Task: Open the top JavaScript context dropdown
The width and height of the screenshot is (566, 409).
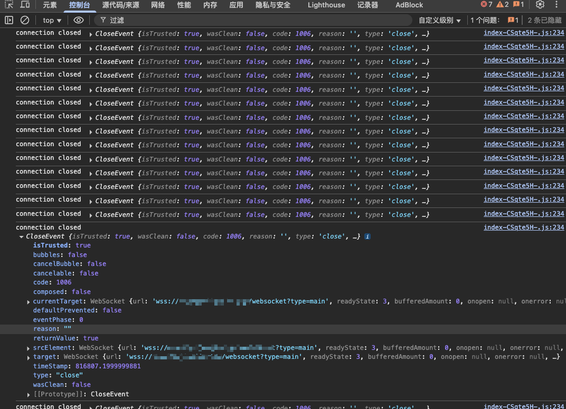Action: tap(52, 21)
